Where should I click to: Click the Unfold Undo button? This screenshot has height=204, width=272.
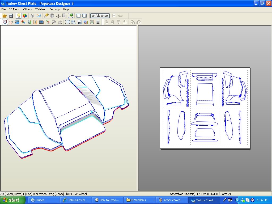pyautogui.click(x=100, y=16)
